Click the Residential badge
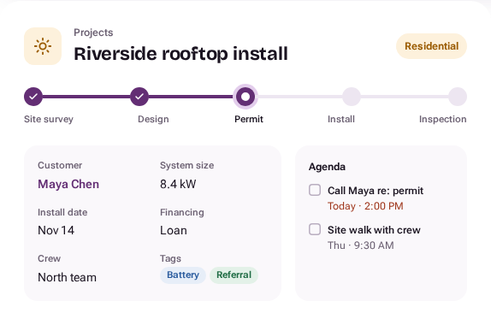491x325 pixels. (x=431, y=46)
